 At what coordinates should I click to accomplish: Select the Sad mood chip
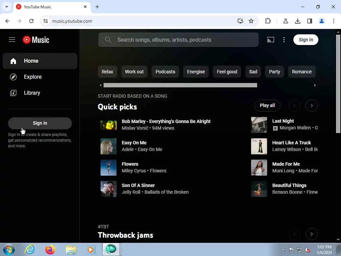253,72
